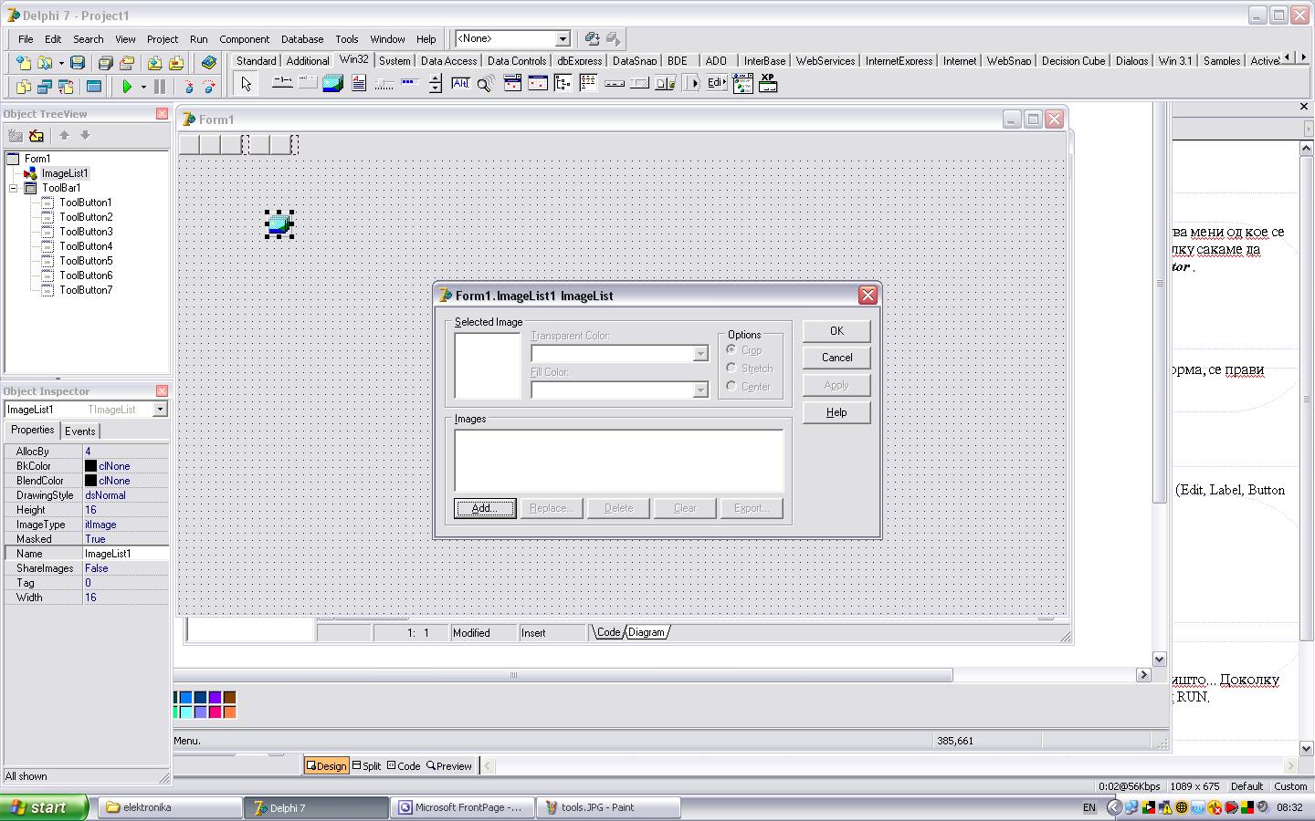Click Add... in the ImageList dialog
Screen dimensions: 1315x821
(485, 508)
